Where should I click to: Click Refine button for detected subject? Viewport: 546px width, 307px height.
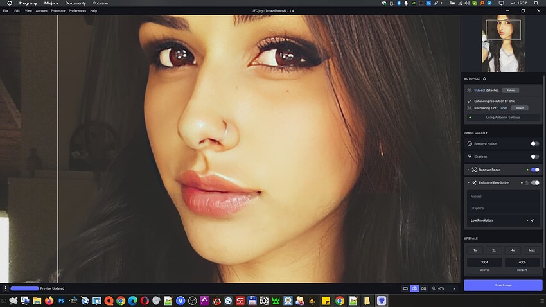point(510,91)
